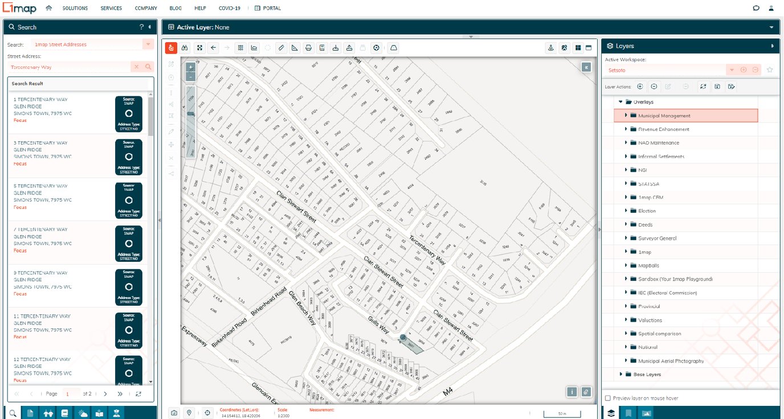Image resolution: width=784 pixels, height=419 pixels.
Task: Click the camera snapshot icon below map
Action: [x=174, y=412]
